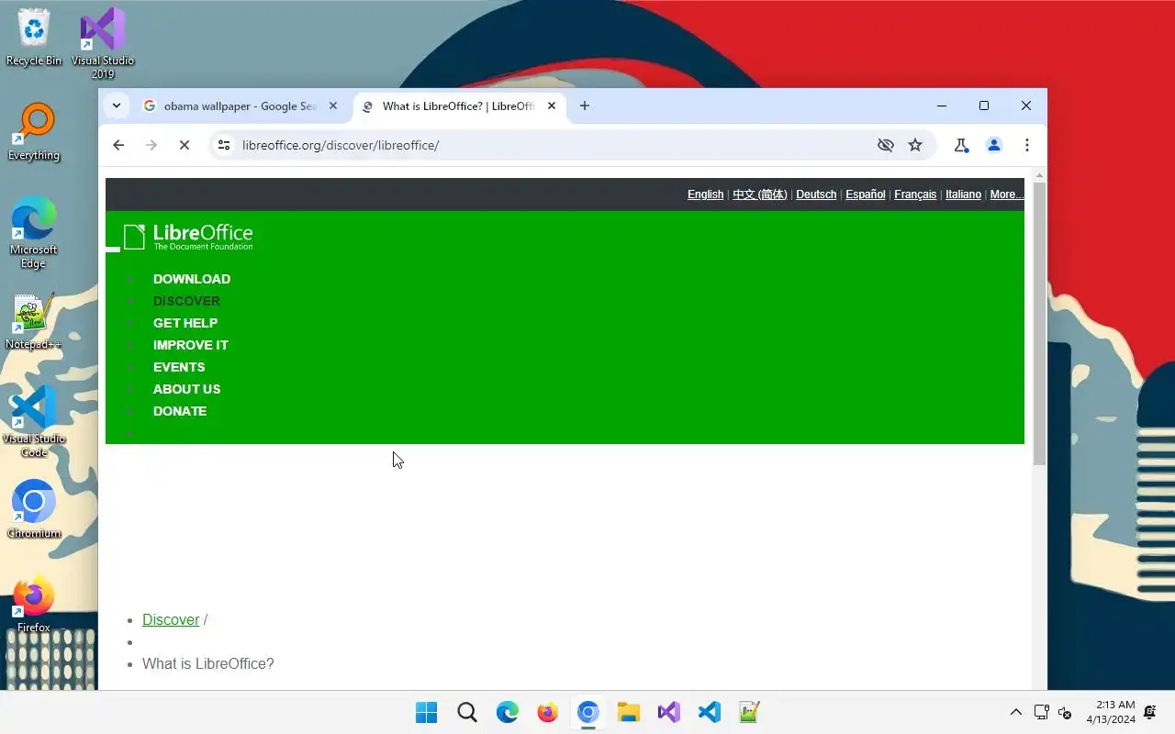Follow the Discover breadcrumb link

[x=171, y=619]
